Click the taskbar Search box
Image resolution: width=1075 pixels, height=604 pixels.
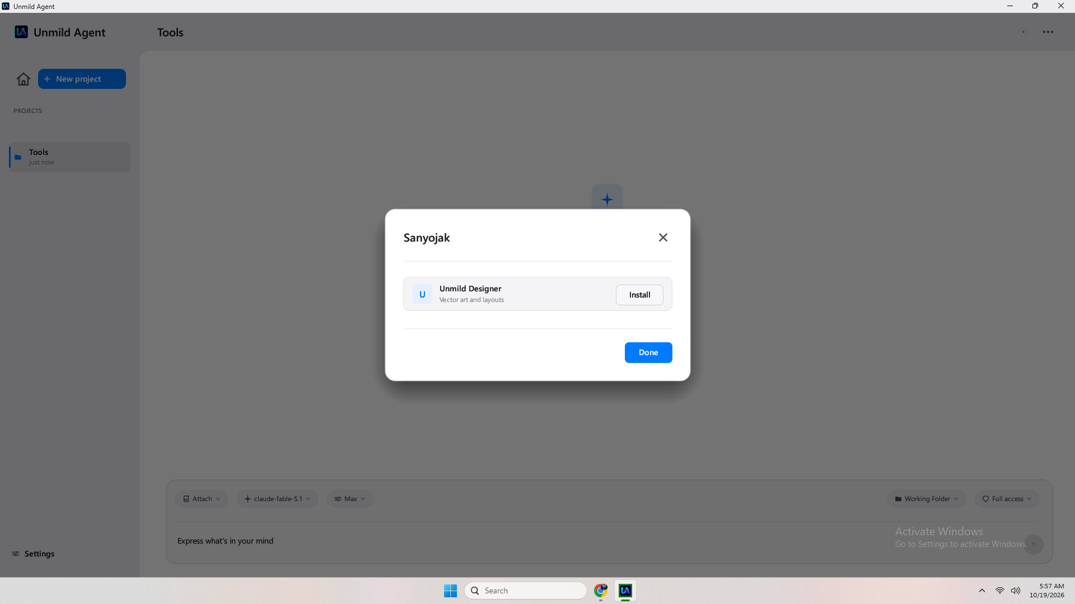(525, 591)
